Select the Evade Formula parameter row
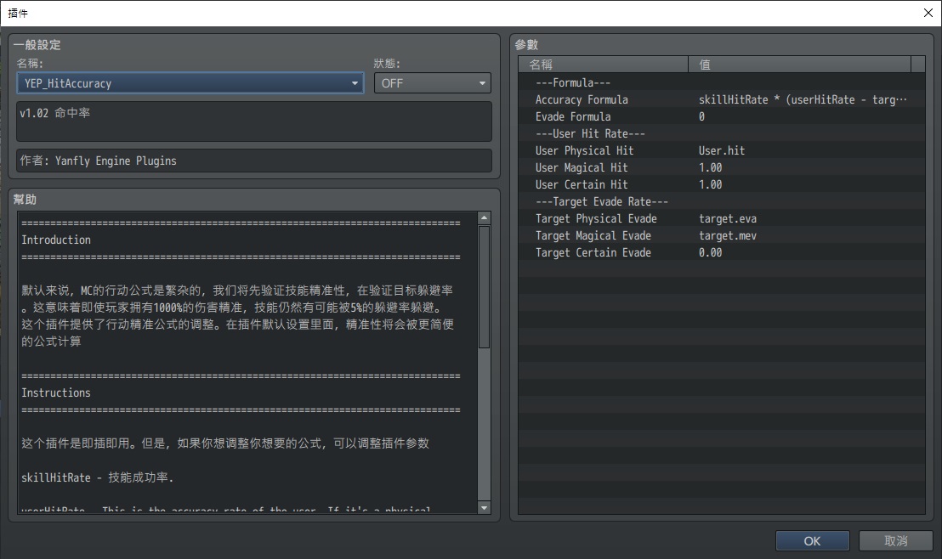Viewport: 942px width, 559px height. coord(722,116)
